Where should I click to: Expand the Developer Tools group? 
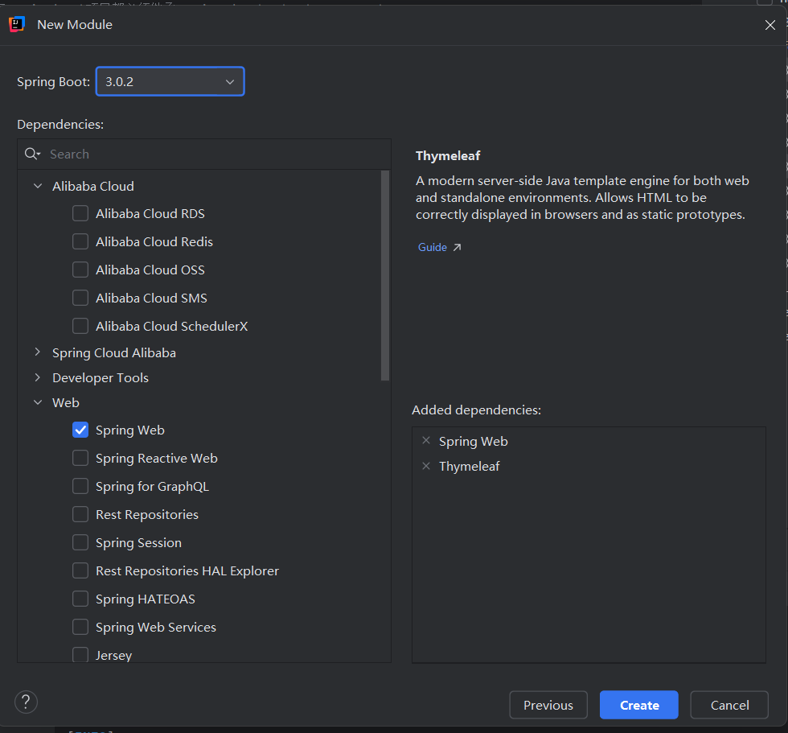[38, 377]
